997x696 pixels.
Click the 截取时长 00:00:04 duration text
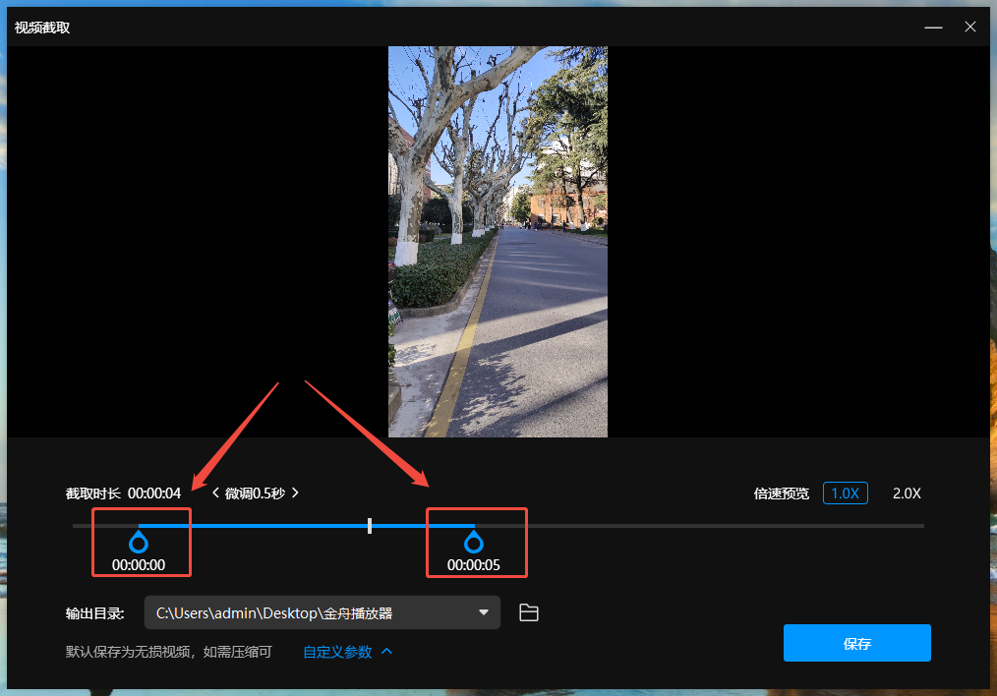click(x=123, y=493)
